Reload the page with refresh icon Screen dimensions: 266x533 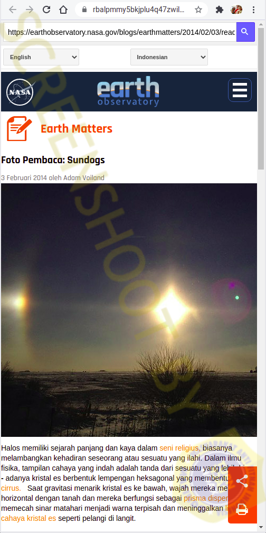tap(46, 10)
